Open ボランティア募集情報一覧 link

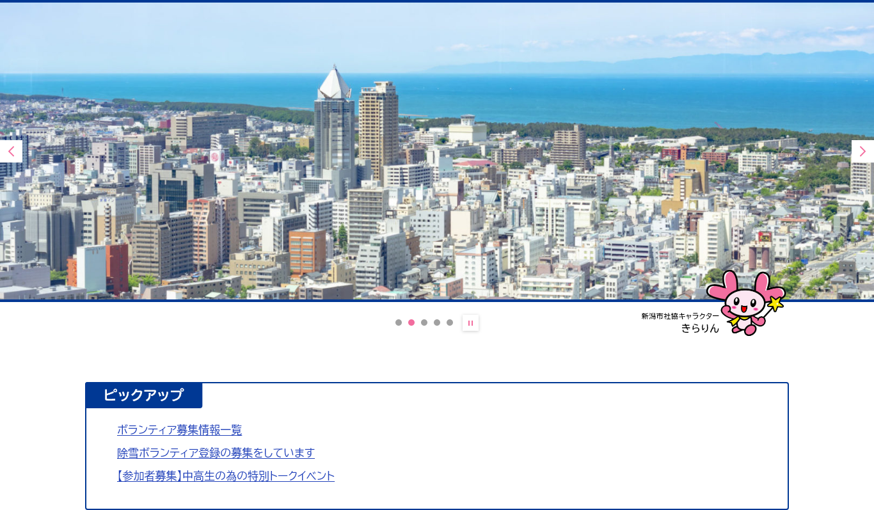pos(179,430)
